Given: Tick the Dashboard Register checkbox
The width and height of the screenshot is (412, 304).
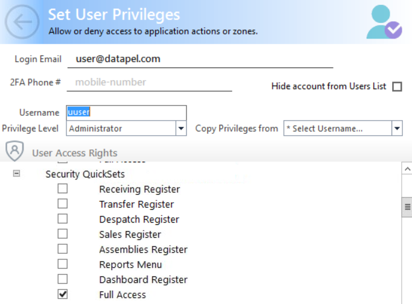Looking at the screenshot, I should [x=63, y=279].
